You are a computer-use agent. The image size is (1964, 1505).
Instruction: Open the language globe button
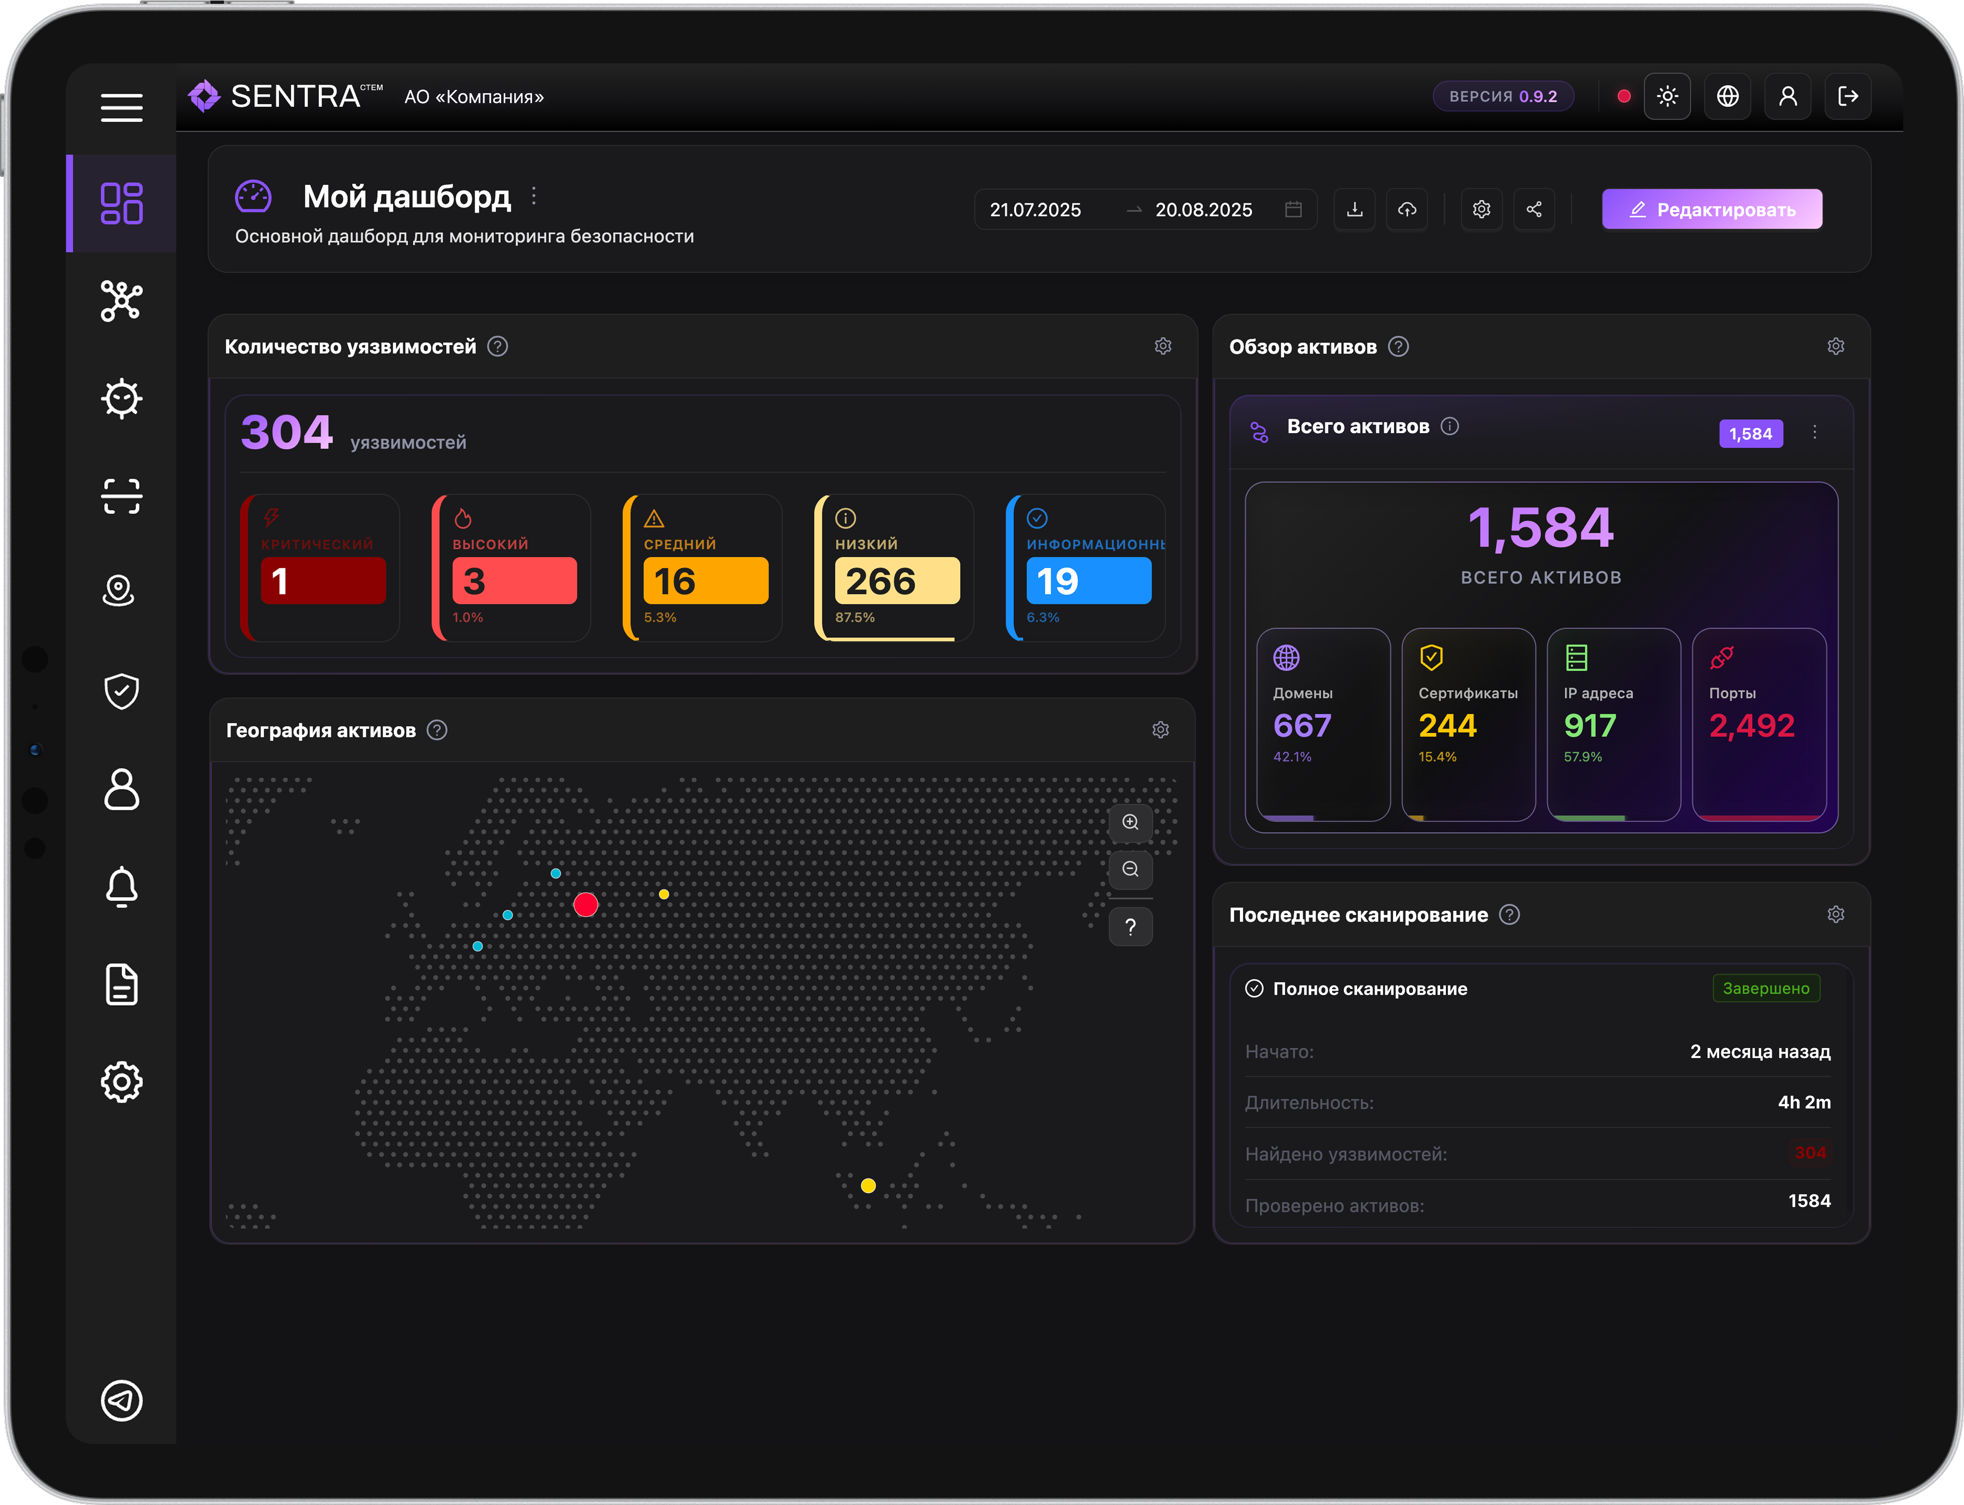click(x=1727, y=96)
